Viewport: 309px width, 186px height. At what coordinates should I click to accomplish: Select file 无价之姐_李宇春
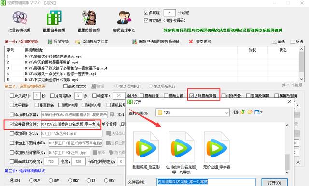(217, 150)
